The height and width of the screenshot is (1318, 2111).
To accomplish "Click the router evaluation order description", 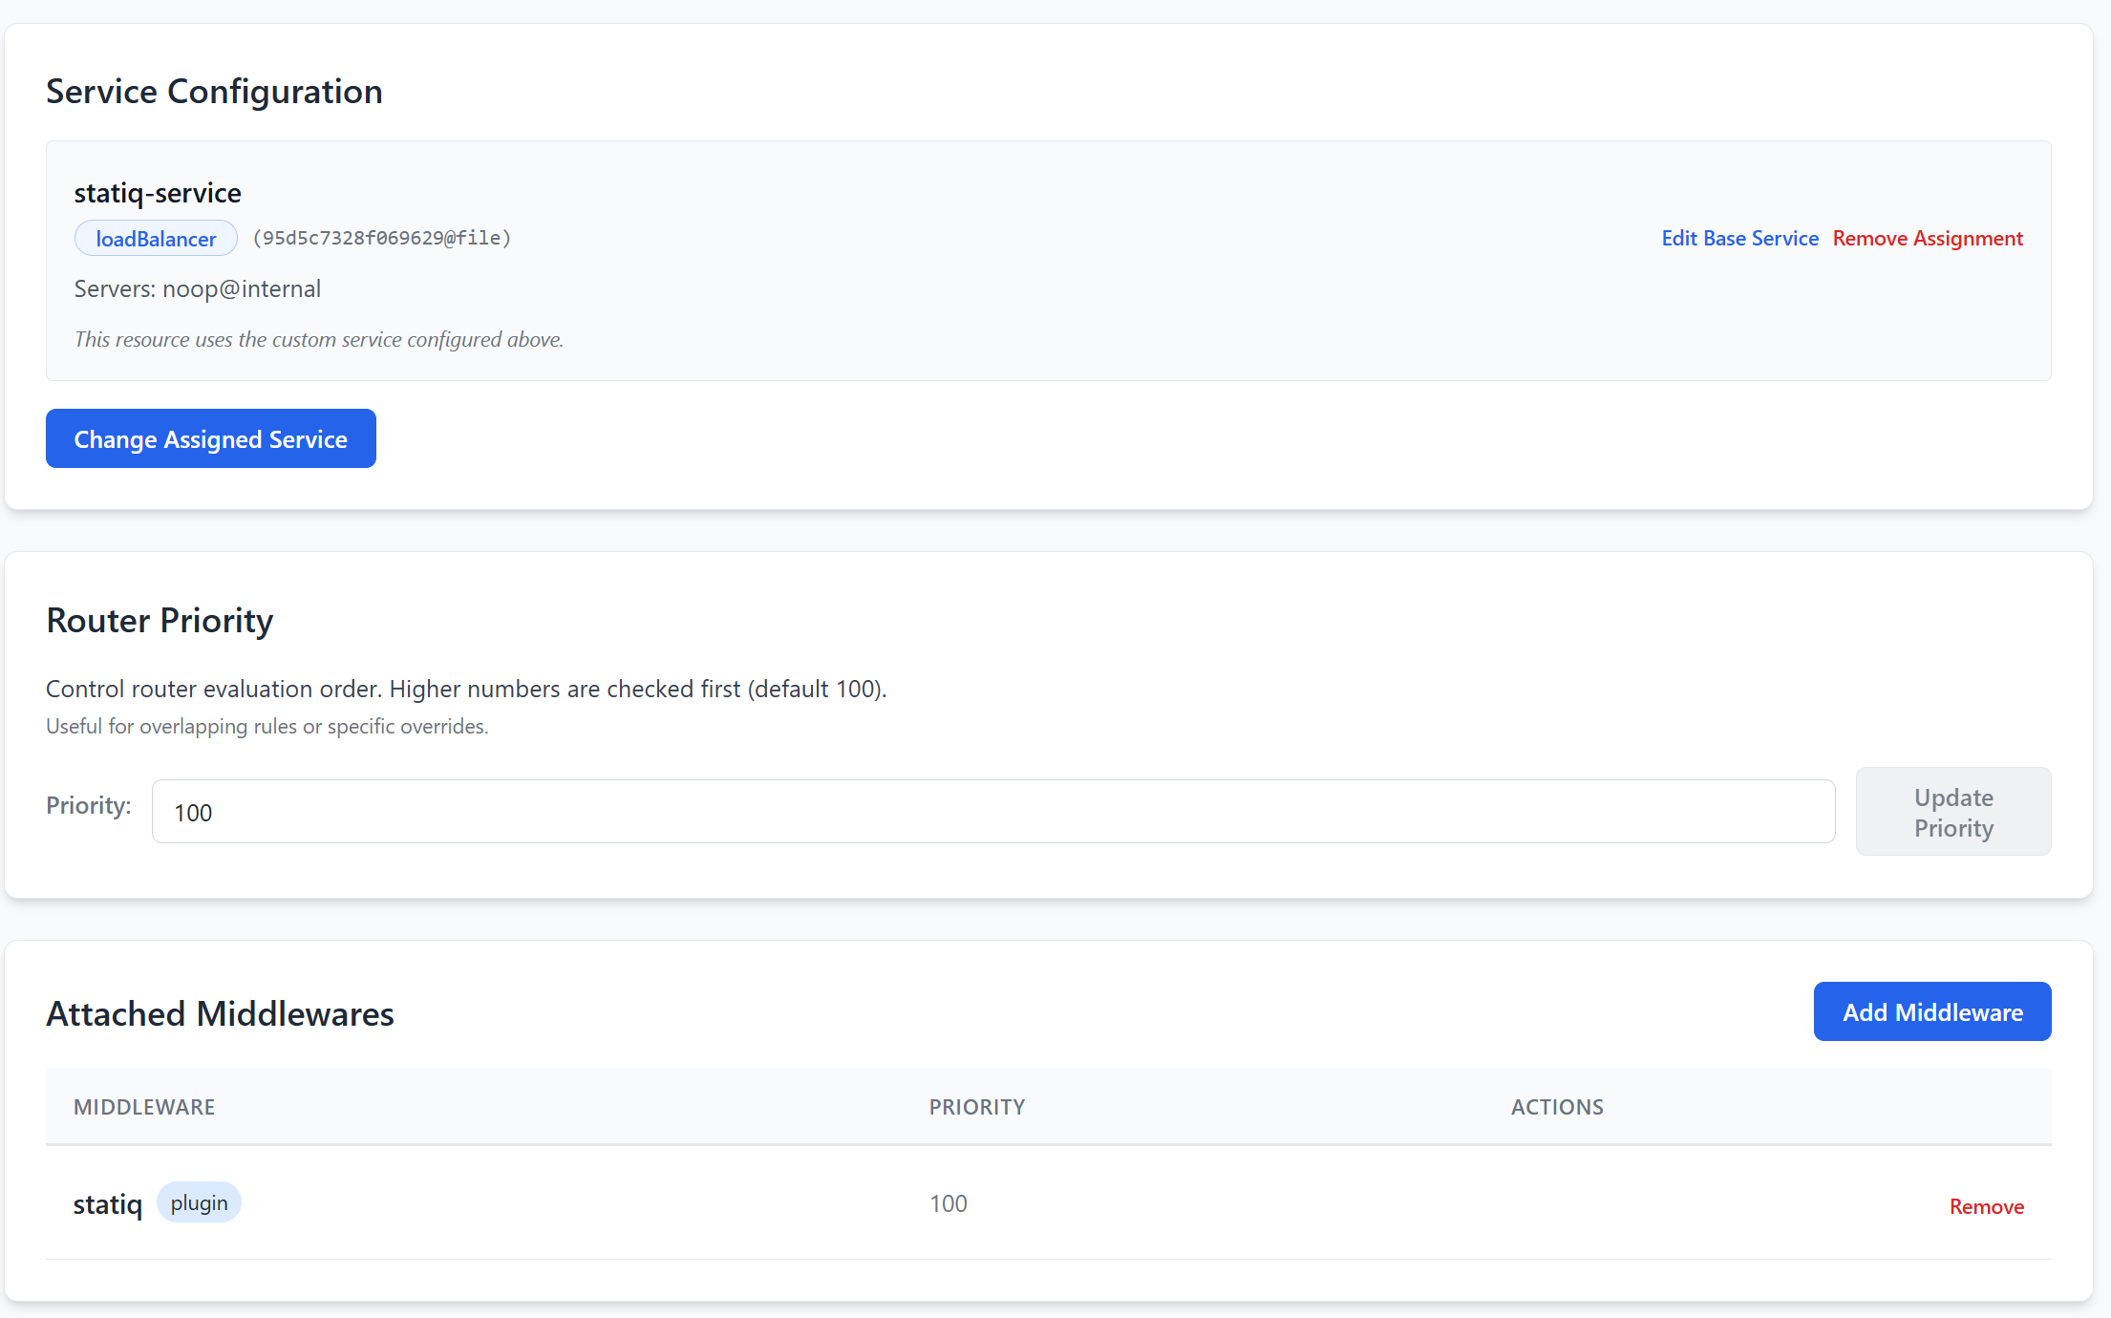I will pos(466,689).
